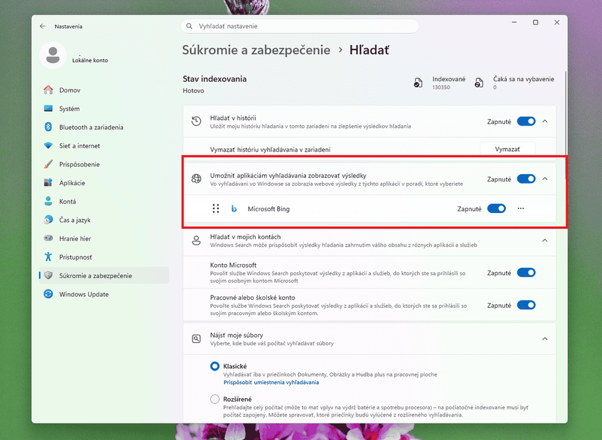The width and height of the screenshot is (602, 440).
Task: Toggle off Hľadať v histórii switch
Action: [526, 121]
